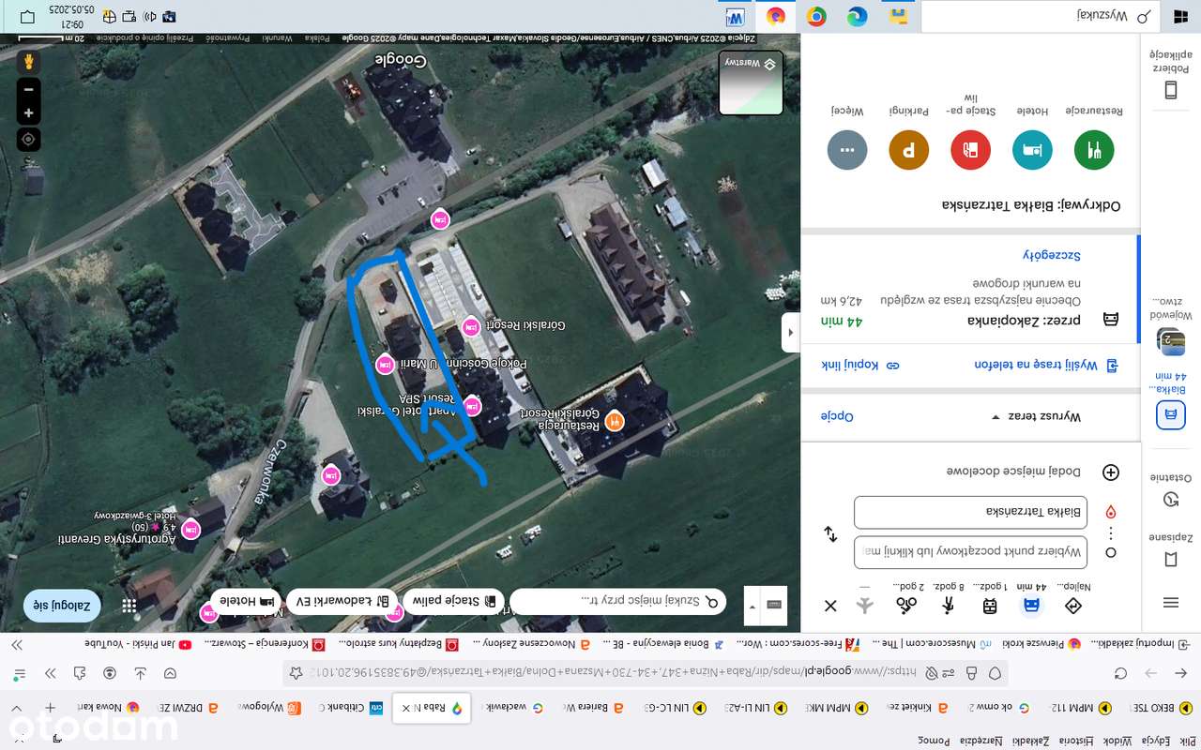Click the Restauracja Góralski Resort map pin
1201x750 pixels.
coord(615,422)
